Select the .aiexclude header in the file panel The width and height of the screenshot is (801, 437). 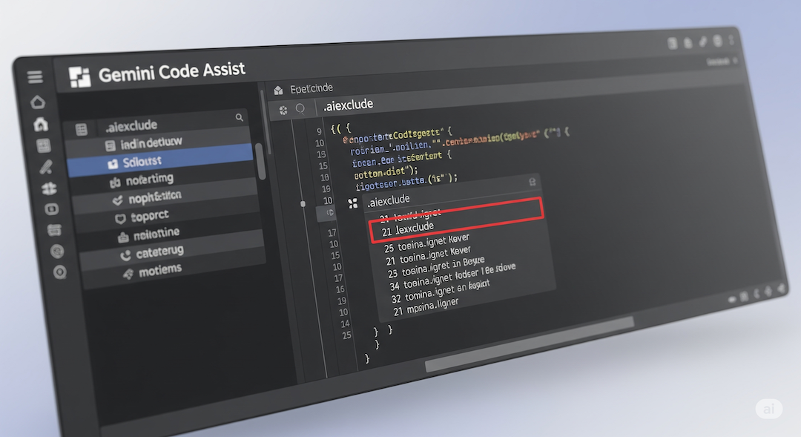click(x=131, y=125)
